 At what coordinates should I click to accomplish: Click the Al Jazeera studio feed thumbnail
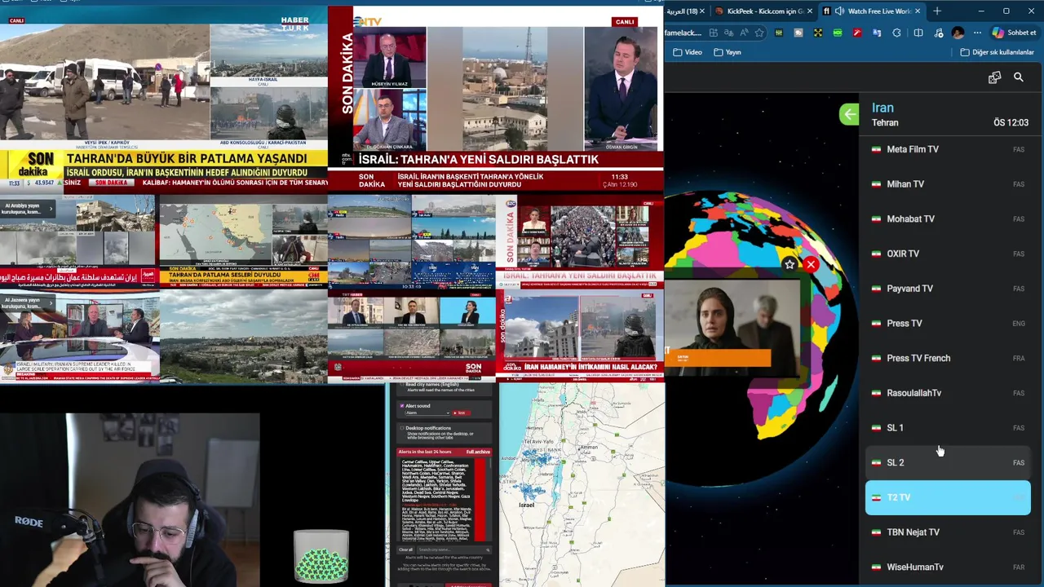click(79, 336)
